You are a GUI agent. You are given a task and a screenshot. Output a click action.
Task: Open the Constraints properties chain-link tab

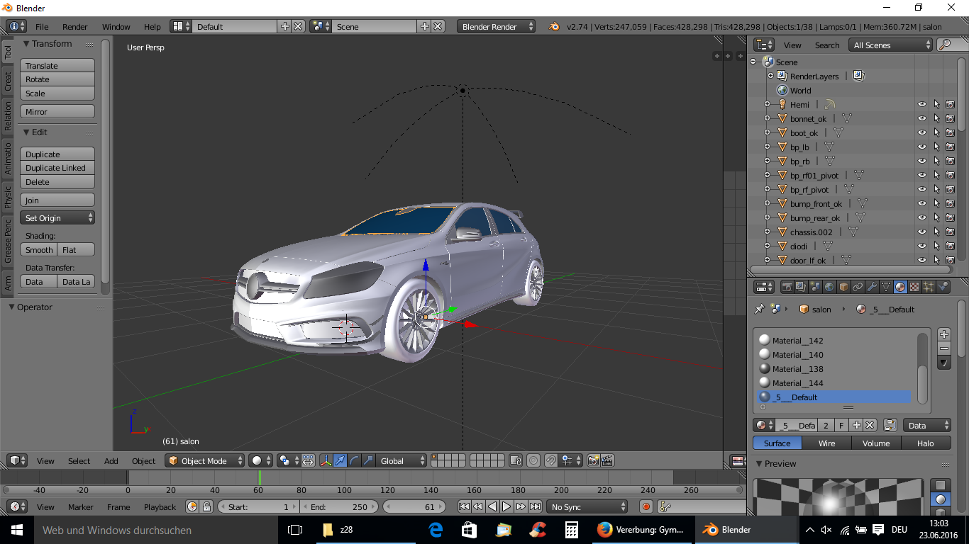858,287
